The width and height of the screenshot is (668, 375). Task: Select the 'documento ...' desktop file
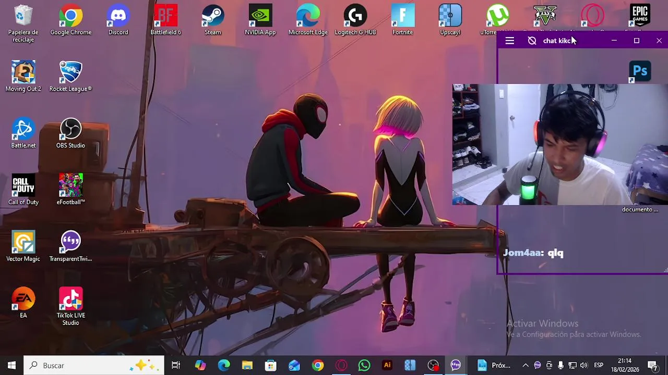pos(640,209)
